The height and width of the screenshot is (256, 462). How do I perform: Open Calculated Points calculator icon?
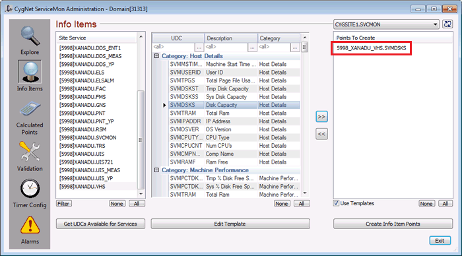30,109
